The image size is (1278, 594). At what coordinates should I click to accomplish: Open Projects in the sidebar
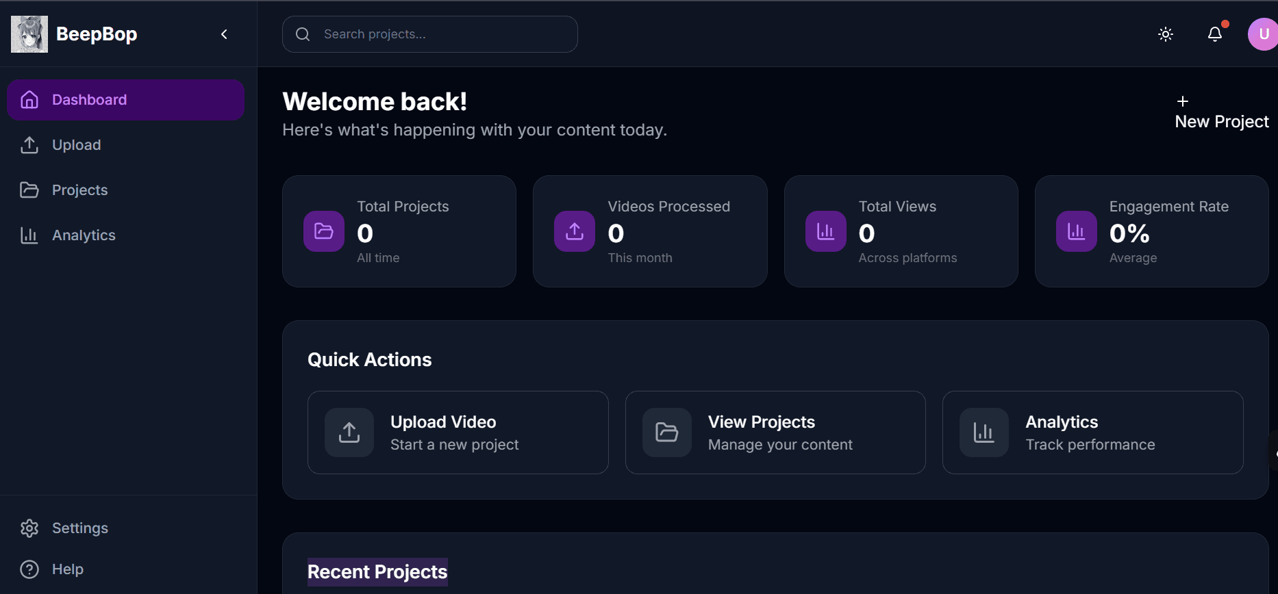tap(125, 190)
